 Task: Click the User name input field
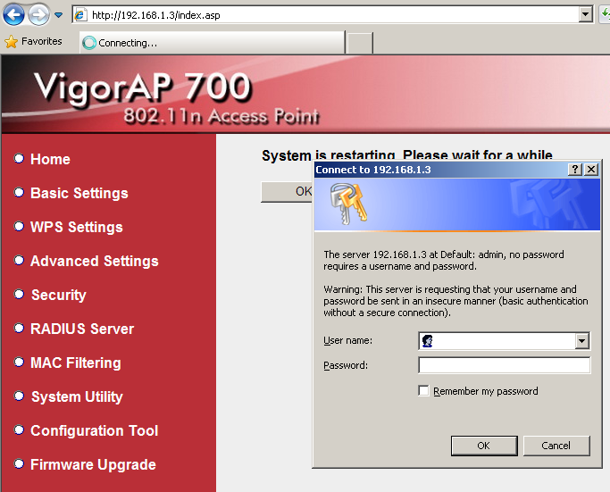point(504,341)
